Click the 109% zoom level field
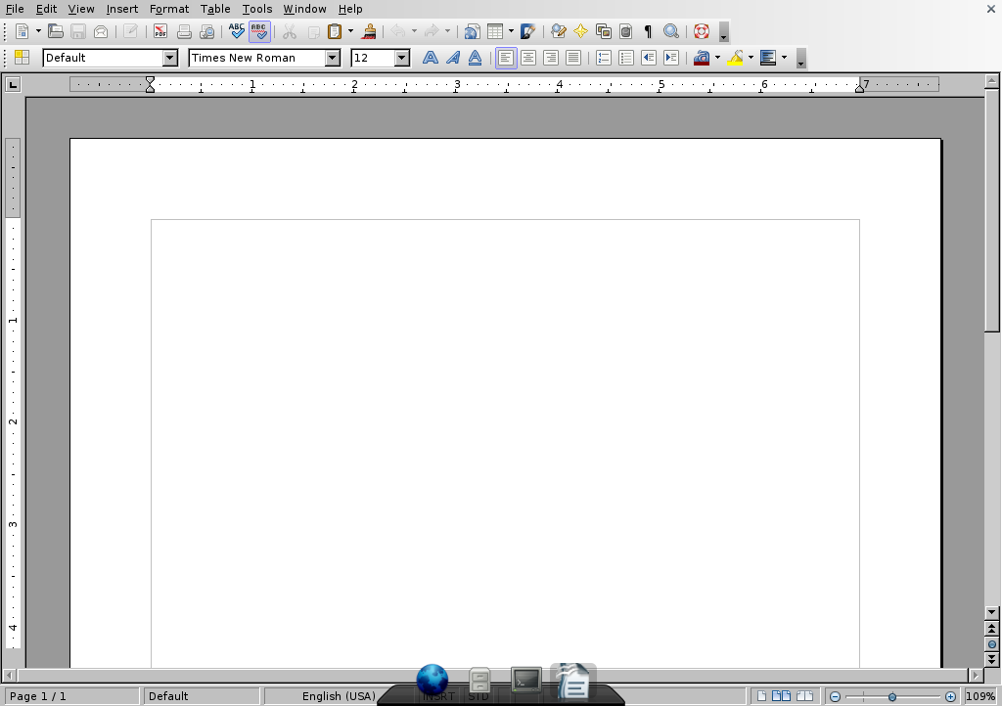Image resolution: width=1002 pixels, height=706 pixels. [980, 696]
